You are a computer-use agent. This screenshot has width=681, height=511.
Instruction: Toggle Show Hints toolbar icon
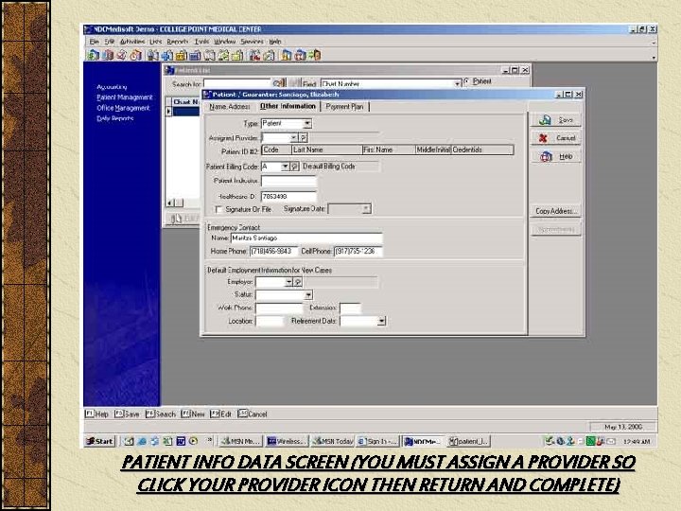(x=287, y=55)
